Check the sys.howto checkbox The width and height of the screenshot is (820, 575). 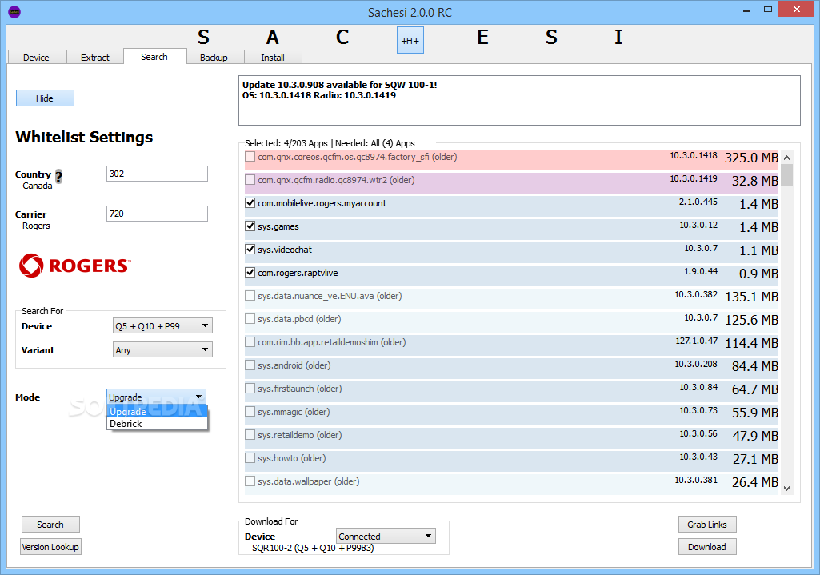click(x=250, y=458)
